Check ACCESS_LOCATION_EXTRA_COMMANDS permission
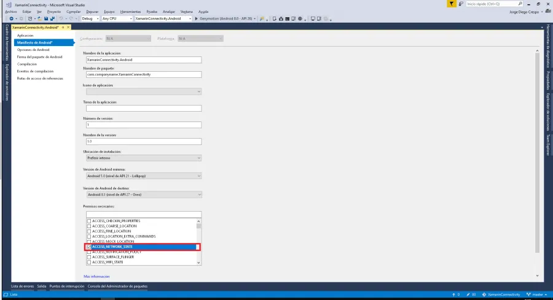Screen dimensions: 553x300 coord(89,237)
